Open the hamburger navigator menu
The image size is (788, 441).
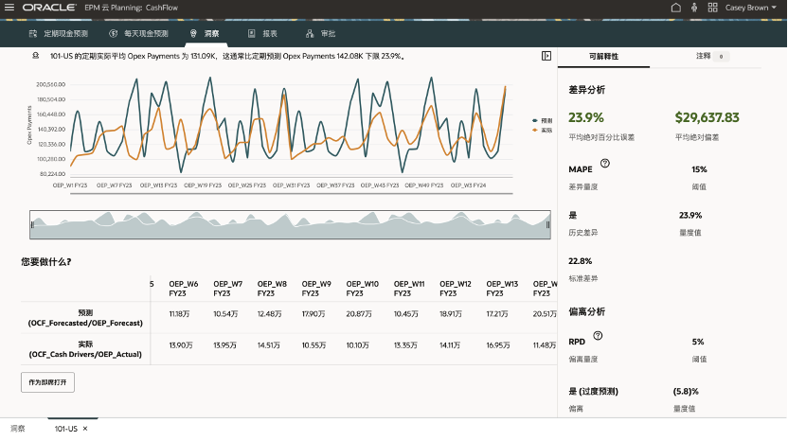point(9,8)
